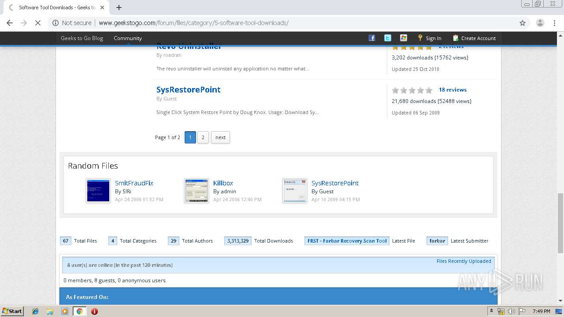
Task: Click the network tray icon
Action: tap(501, 311)
